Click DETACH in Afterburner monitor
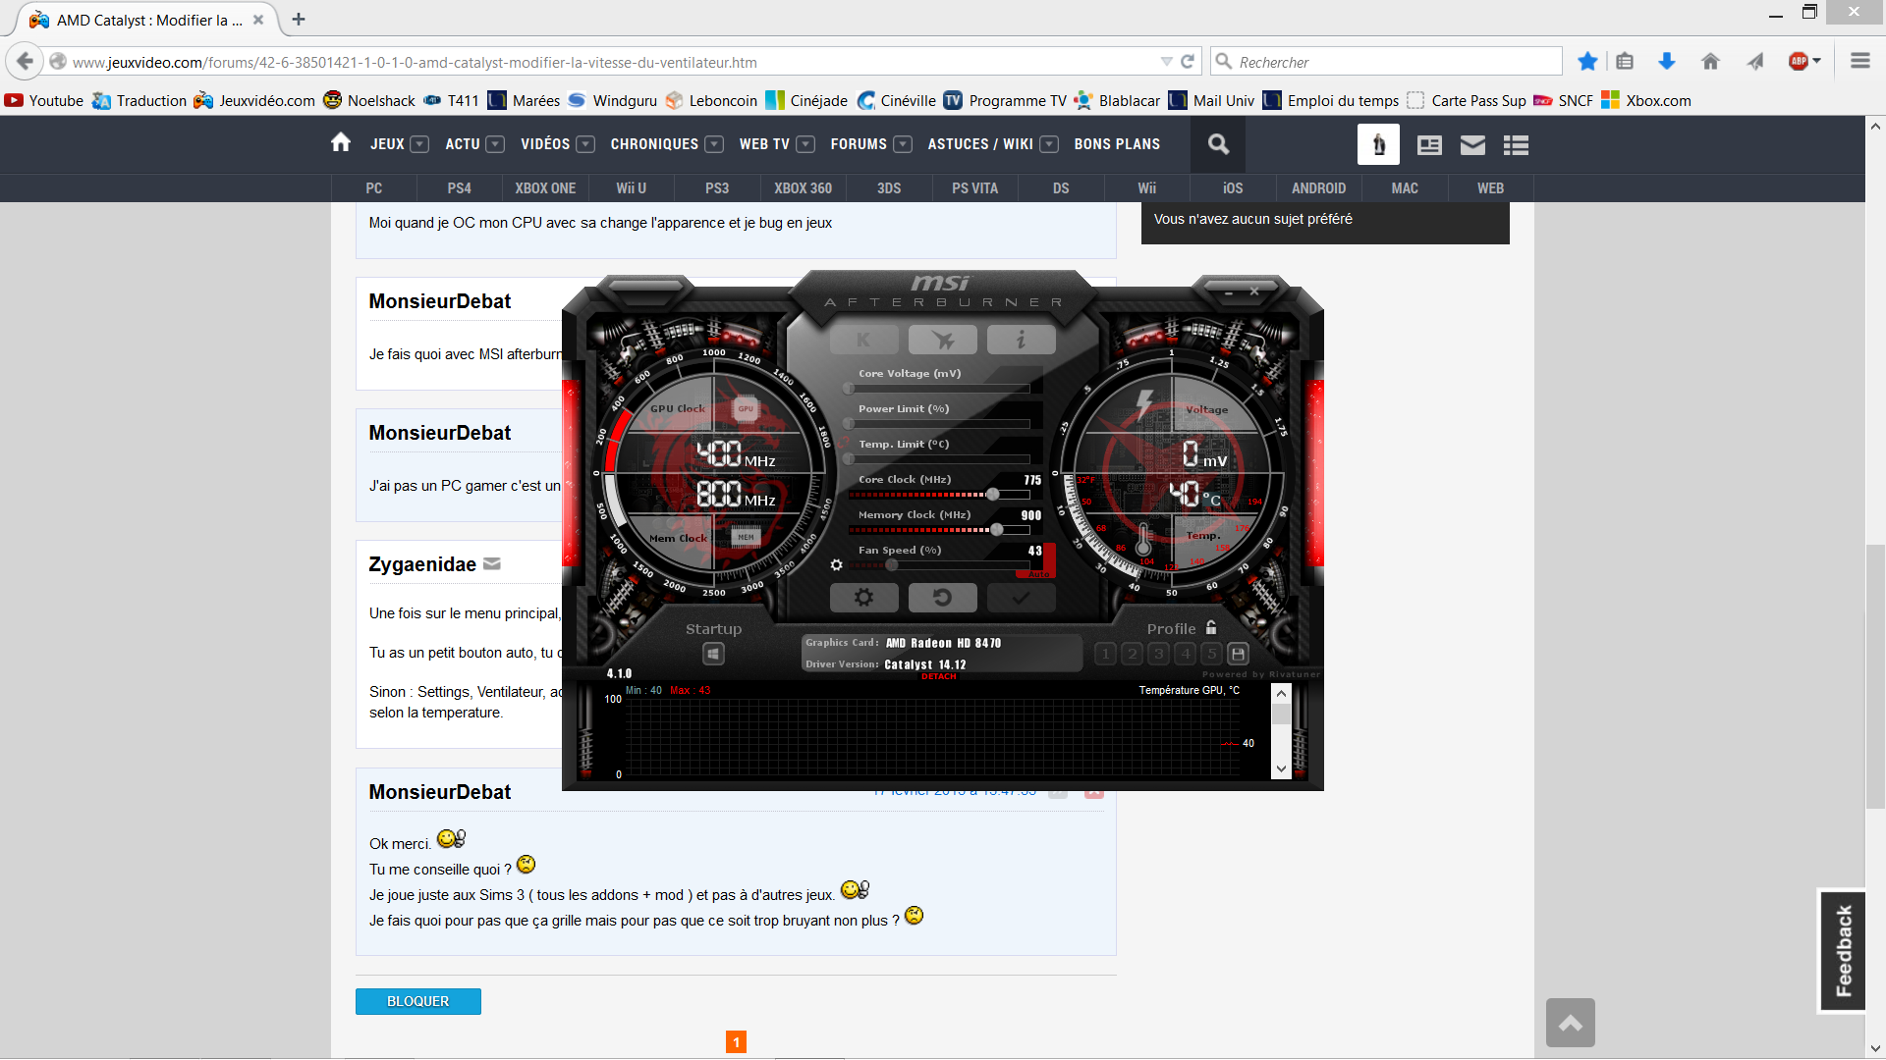 coord(939,676)
